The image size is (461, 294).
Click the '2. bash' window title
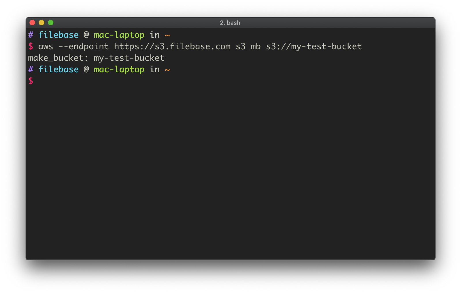(x=230, y=23)
